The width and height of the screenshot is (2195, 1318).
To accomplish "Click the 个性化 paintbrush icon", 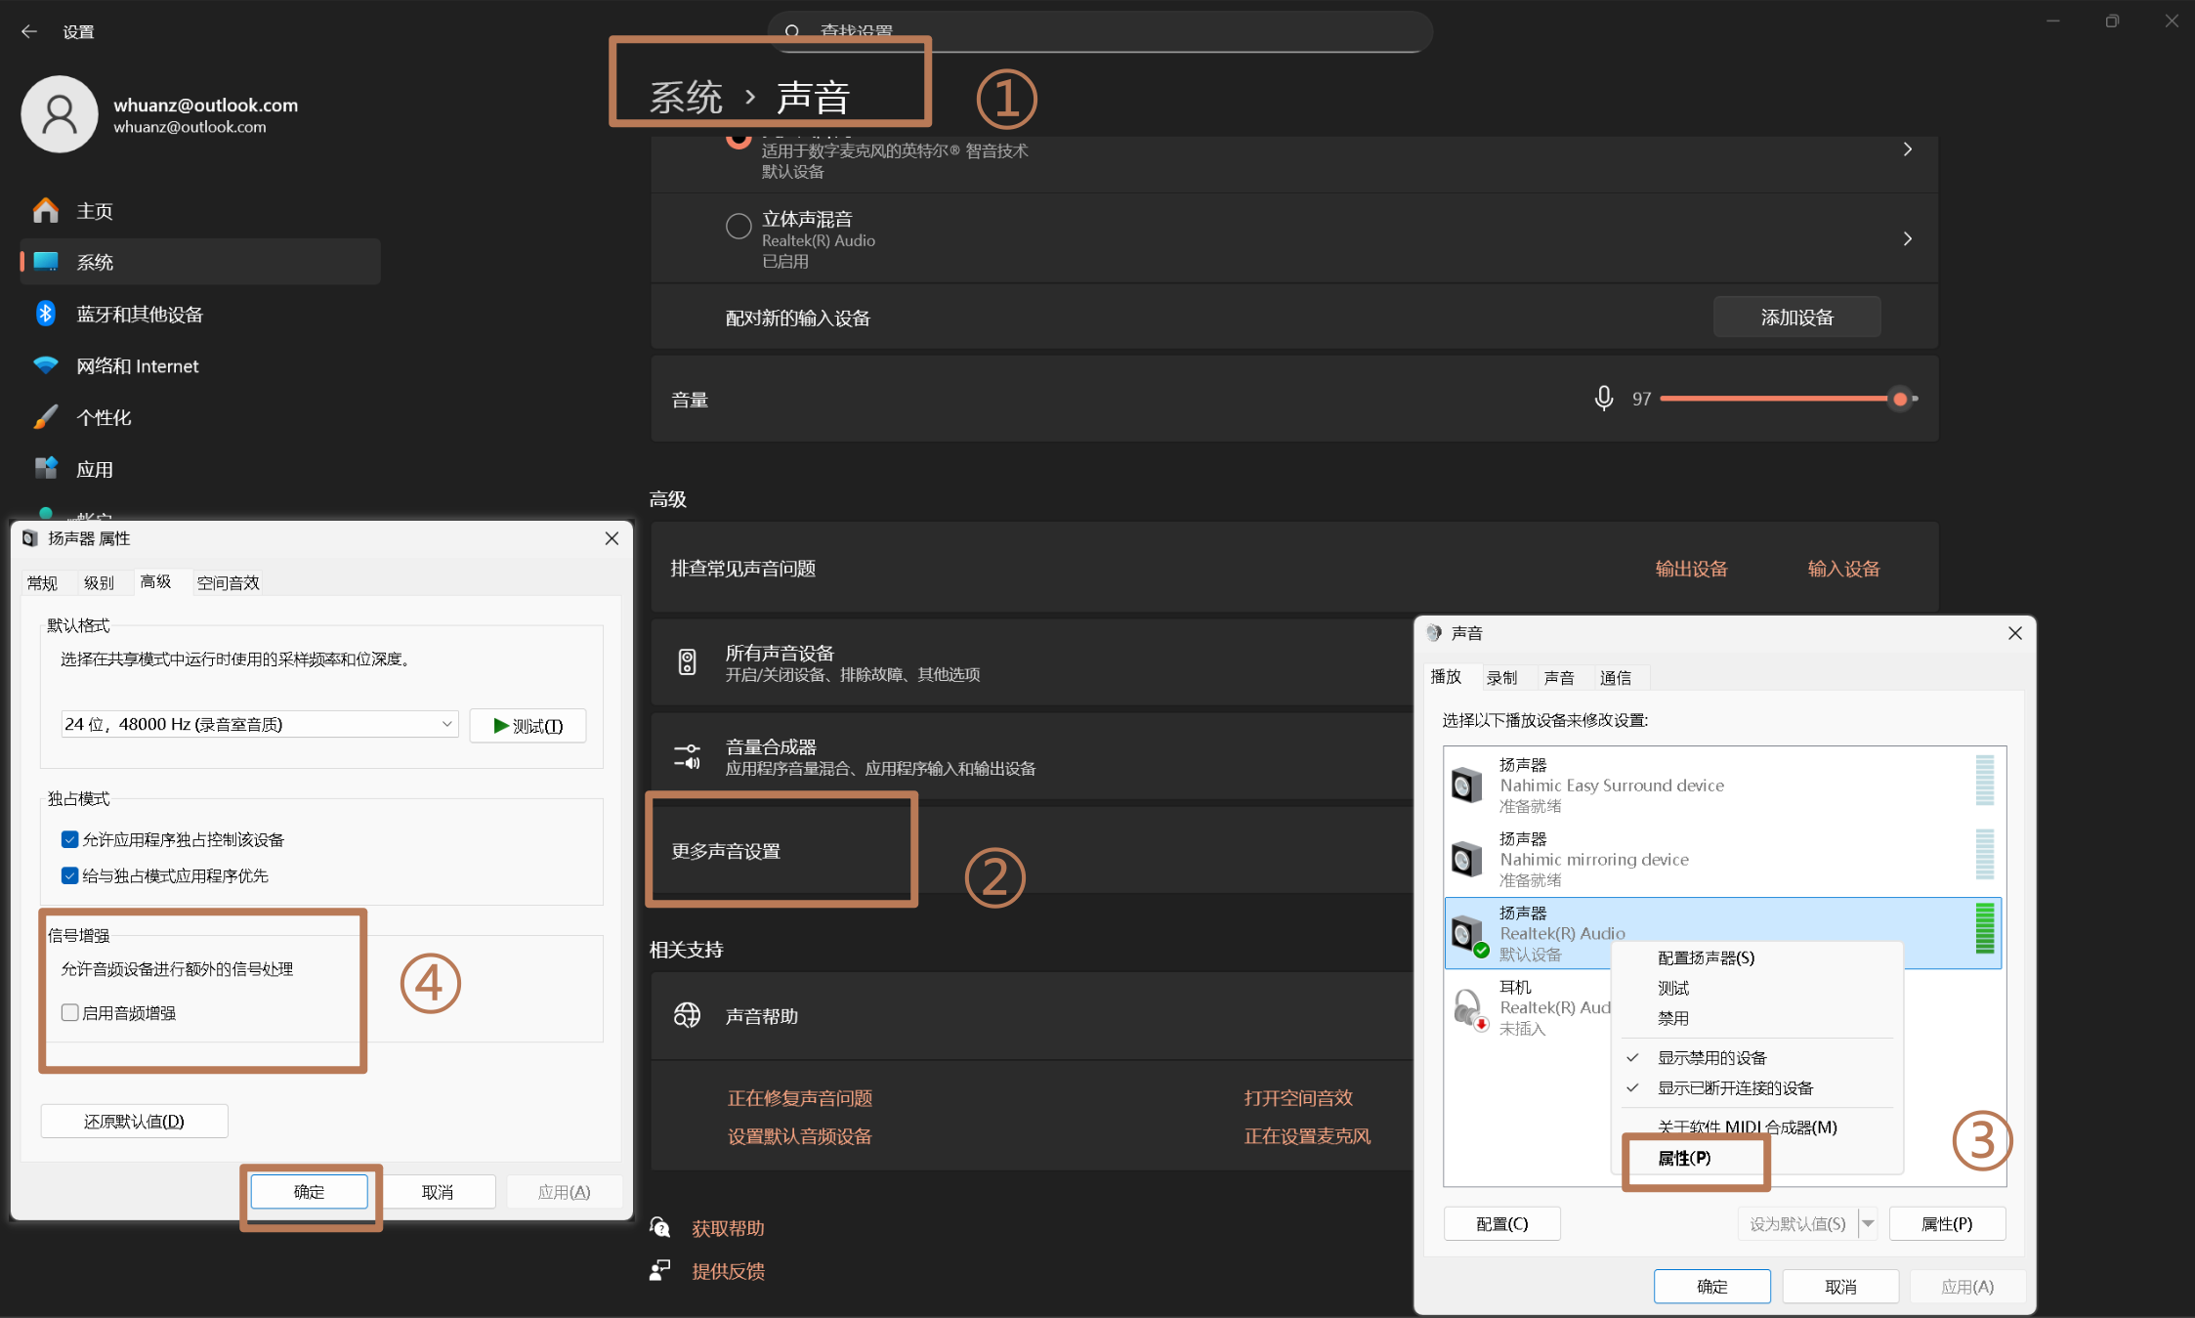I will pyautogui.click(x=45, y=417).
